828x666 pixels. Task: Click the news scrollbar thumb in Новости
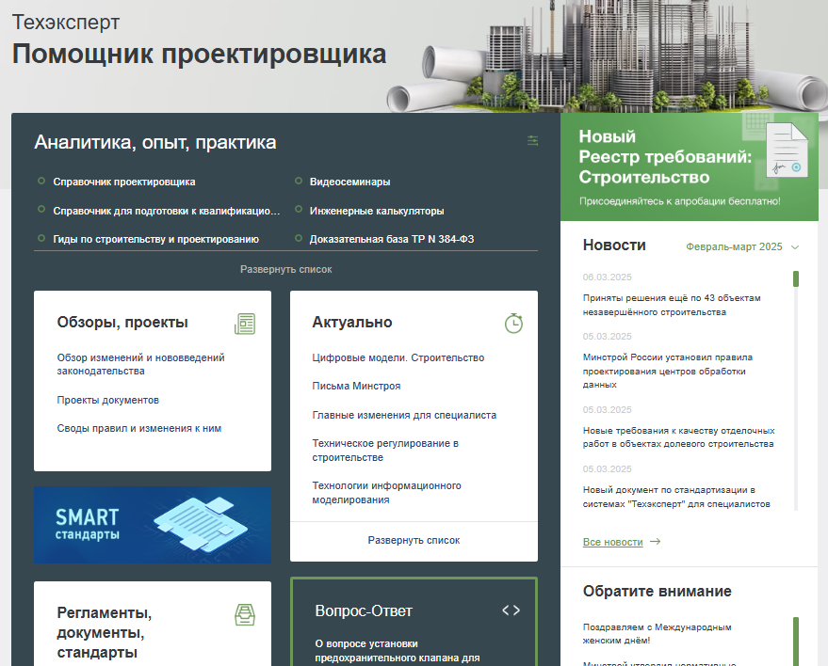click(796, 279)
